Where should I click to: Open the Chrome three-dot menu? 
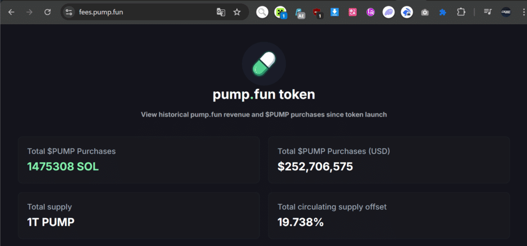pos(523,12)
